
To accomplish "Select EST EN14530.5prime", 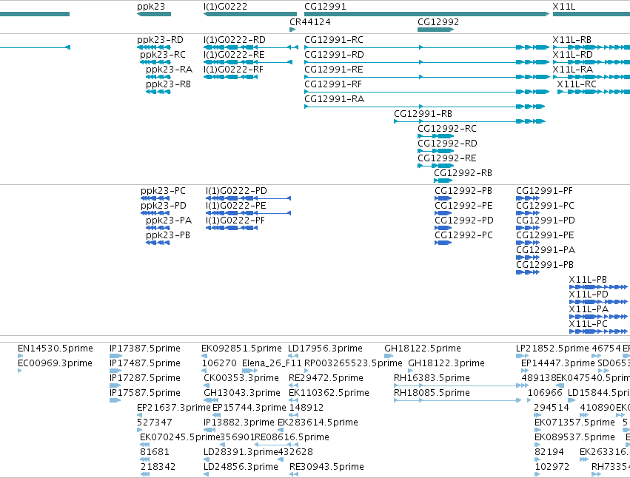I will tap(56, 349).
